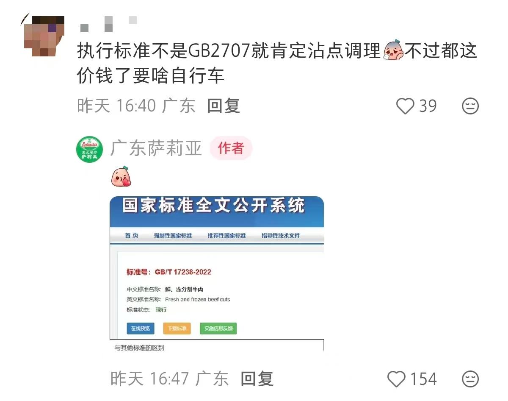This screenshot has width=508, height=401.
Task: Like the GB2707 comment with 39 likes
Action: (x=405, y=106)
